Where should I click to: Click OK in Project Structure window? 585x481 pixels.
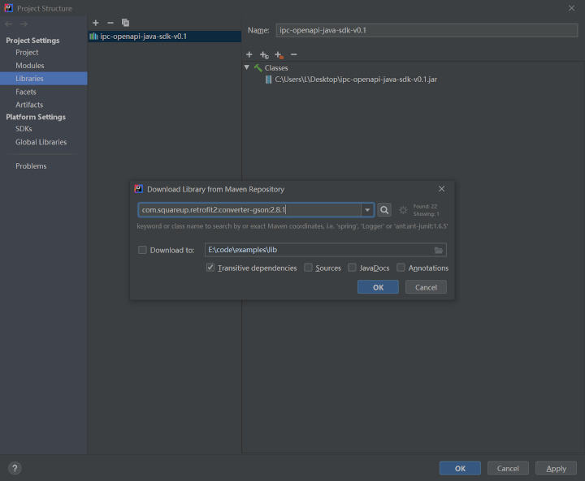(460, 468)
